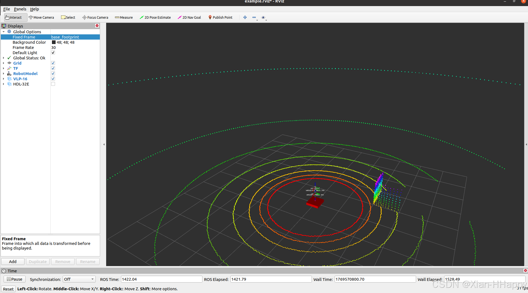The width and height of the screenshot is (528, 293).
Task: Enable the HDL-32E display checkbox
Action: [53, 84]
